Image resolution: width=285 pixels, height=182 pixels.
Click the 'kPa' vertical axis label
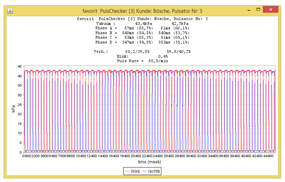coord(14,109)
